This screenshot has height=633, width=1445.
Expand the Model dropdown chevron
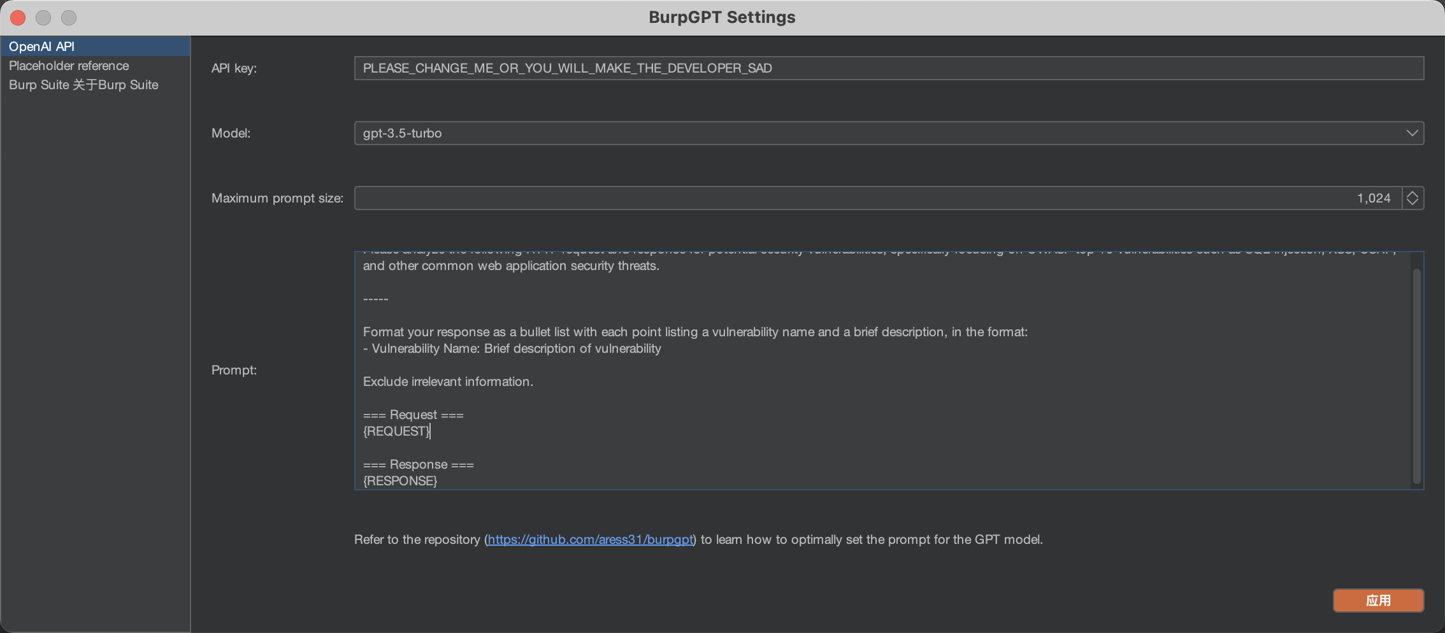click(x=1412, y=133)
